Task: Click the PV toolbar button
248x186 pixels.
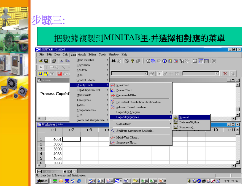Action: [52, 74]
